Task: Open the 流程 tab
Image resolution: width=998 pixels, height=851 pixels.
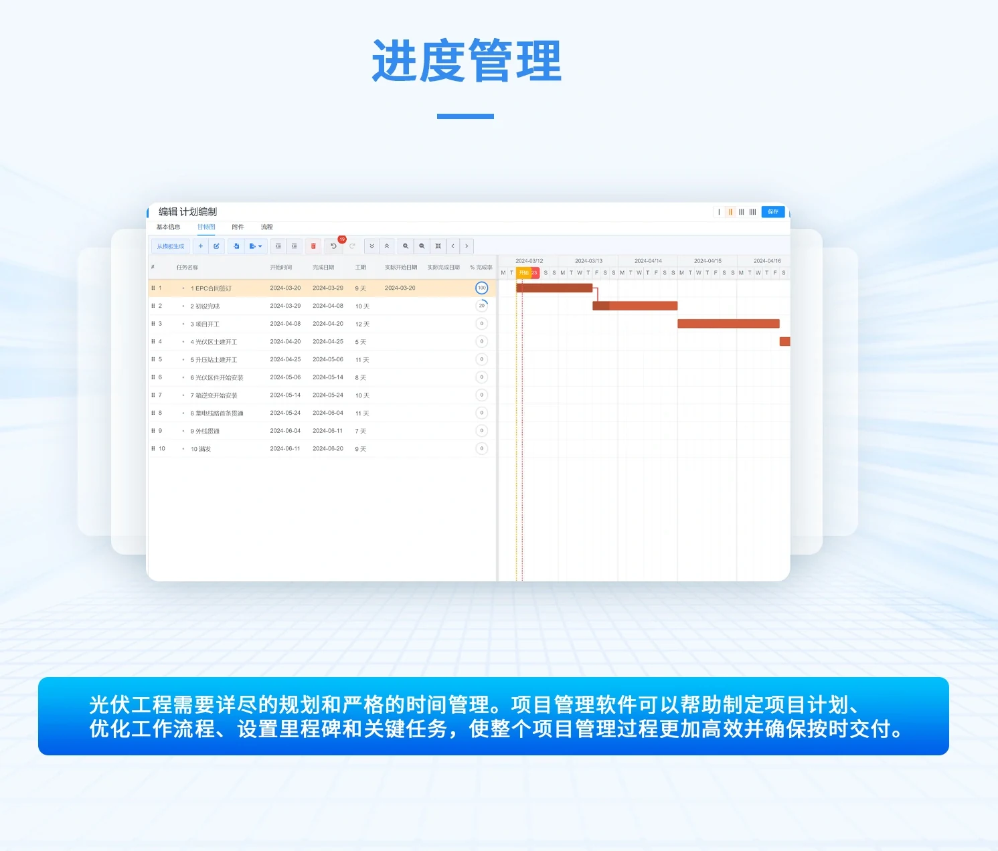Action: pos(267,227)
